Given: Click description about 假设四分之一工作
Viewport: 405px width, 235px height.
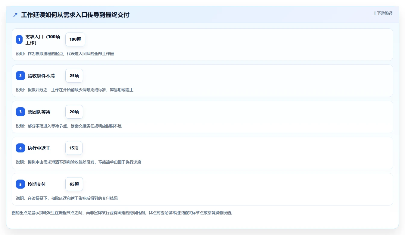Looking at the screenshot, I should point(75,90).
